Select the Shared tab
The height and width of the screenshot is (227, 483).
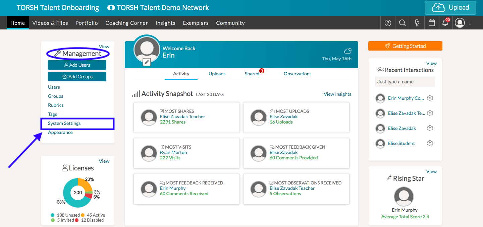point(252,74)
